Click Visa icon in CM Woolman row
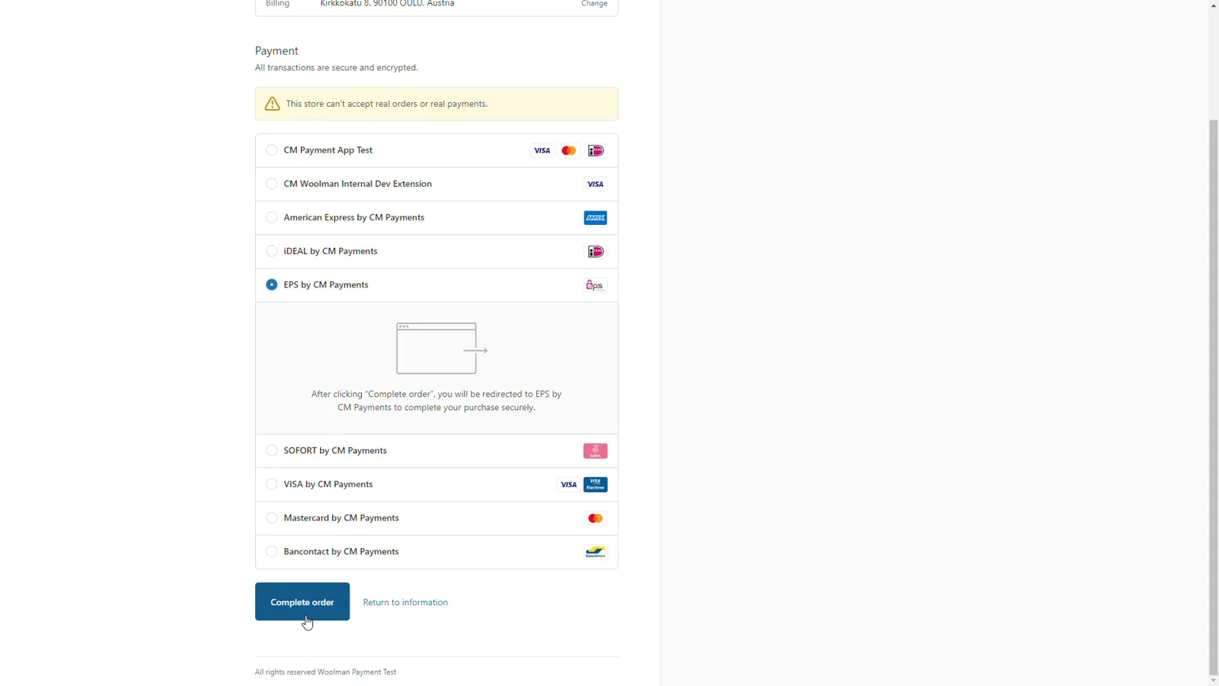 (x=595, y=184)
